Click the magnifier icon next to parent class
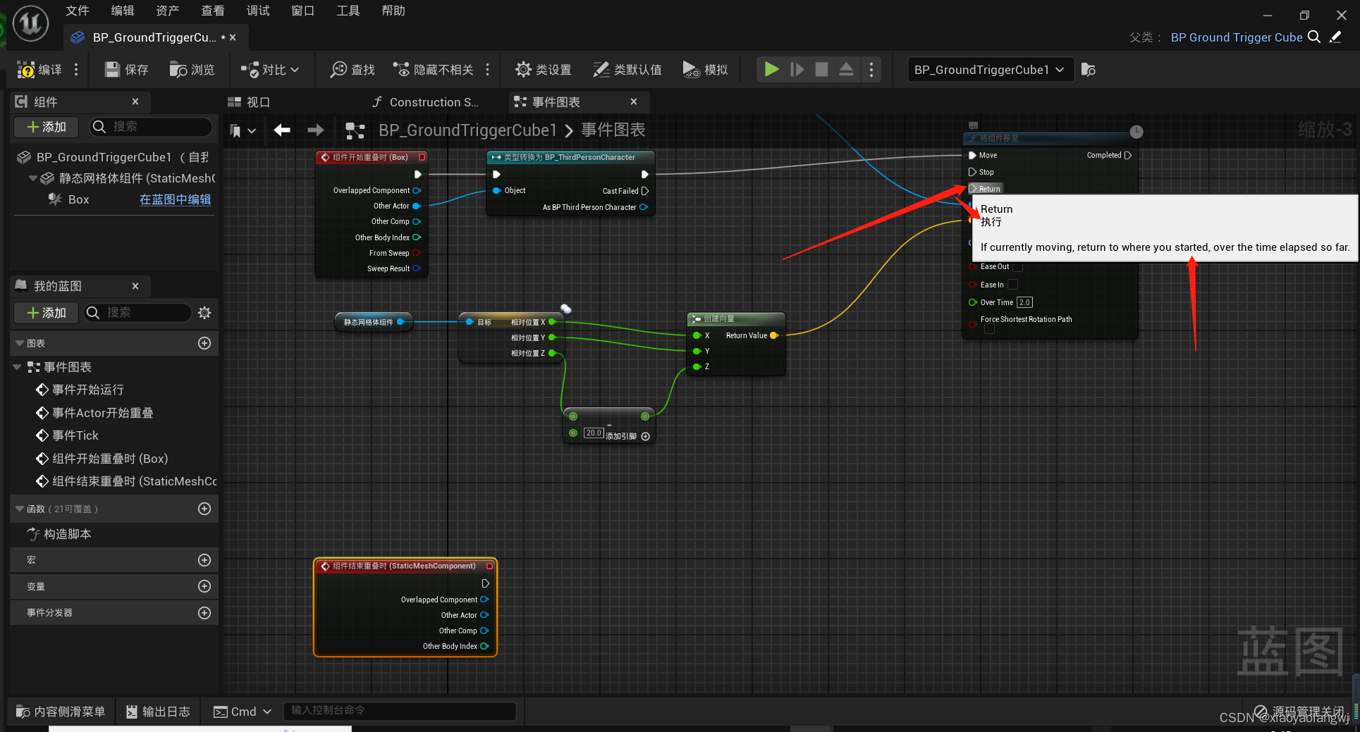This screenshot has height=732, width=1360. click(1315, 37)
